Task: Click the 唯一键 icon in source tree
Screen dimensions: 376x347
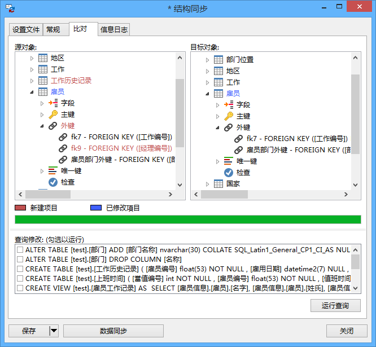Action: pyautogui.click(x=53, y=171)
